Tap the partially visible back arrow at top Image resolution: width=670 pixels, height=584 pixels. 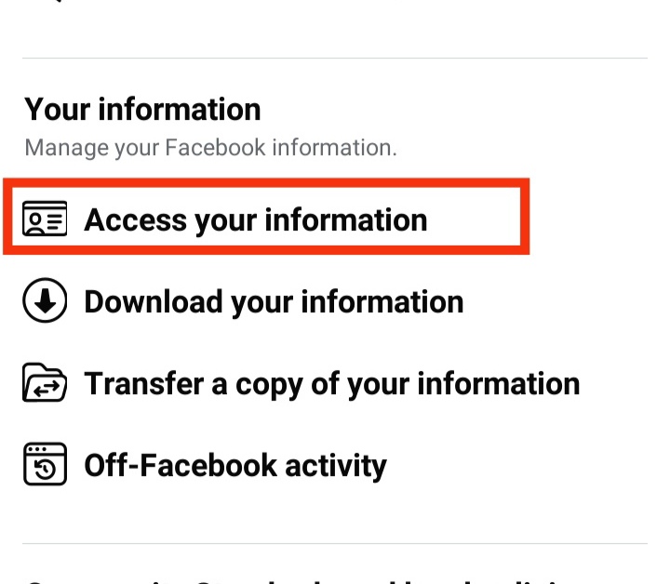pyautogui.click(x=60, y=1)
